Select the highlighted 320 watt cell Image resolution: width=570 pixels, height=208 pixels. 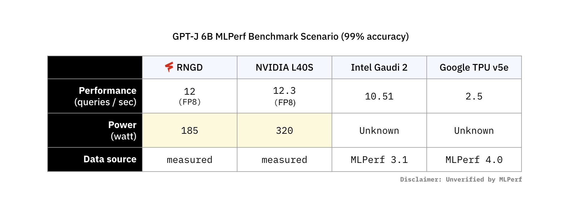point(284,131)
